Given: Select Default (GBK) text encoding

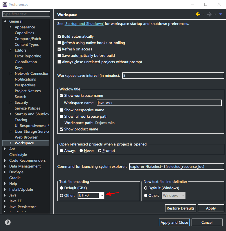Looking at the screenshot, I should pyautogui.click(x=61, y=188).
